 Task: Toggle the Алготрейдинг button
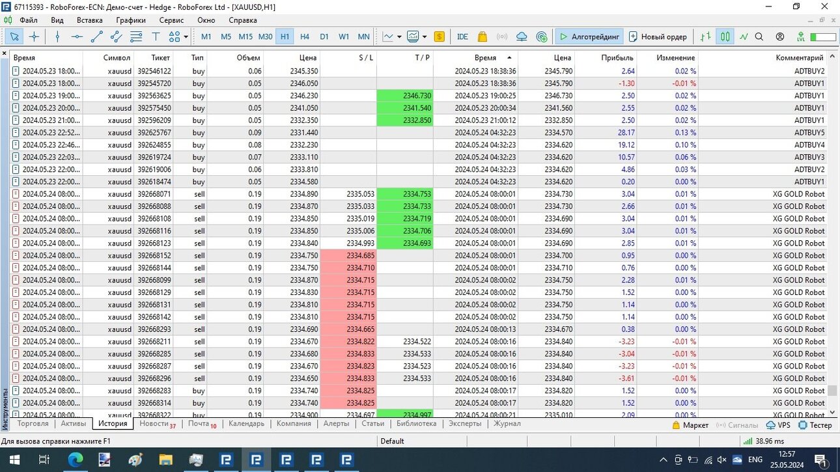[589, 36]
